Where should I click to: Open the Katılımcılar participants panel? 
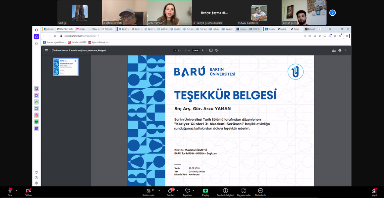click(x=148, y=192)
